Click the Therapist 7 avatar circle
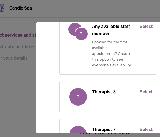 tap(78, 130)
